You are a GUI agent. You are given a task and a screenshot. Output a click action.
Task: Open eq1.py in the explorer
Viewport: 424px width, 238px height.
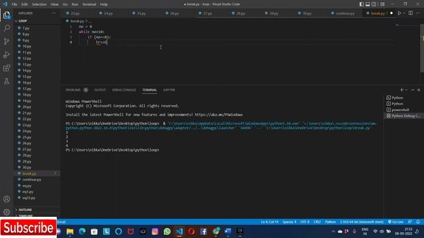coord(28,192)
